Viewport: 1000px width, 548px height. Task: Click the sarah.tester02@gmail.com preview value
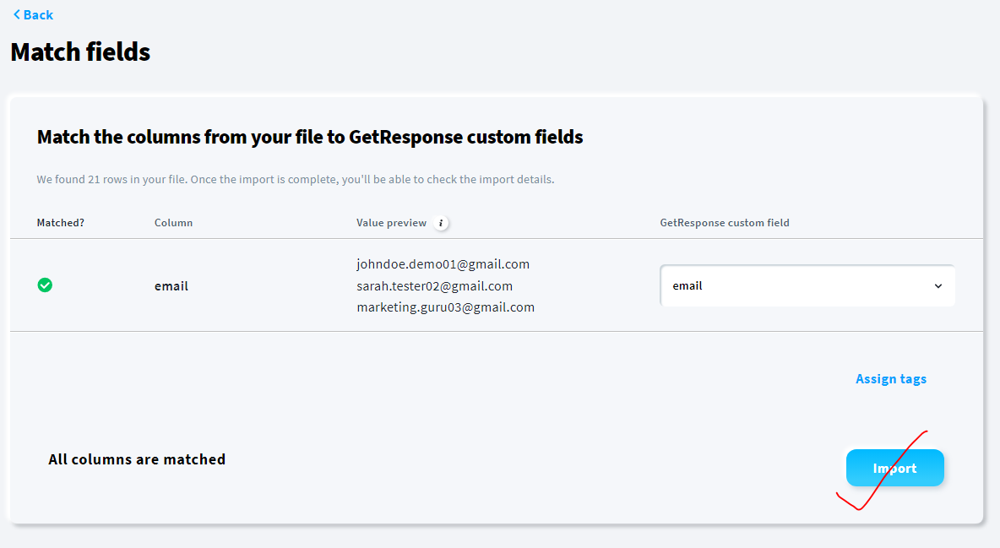[x=434, y=285]
